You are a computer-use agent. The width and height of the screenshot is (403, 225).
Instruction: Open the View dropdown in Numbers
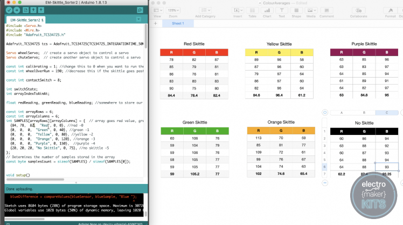157,10
